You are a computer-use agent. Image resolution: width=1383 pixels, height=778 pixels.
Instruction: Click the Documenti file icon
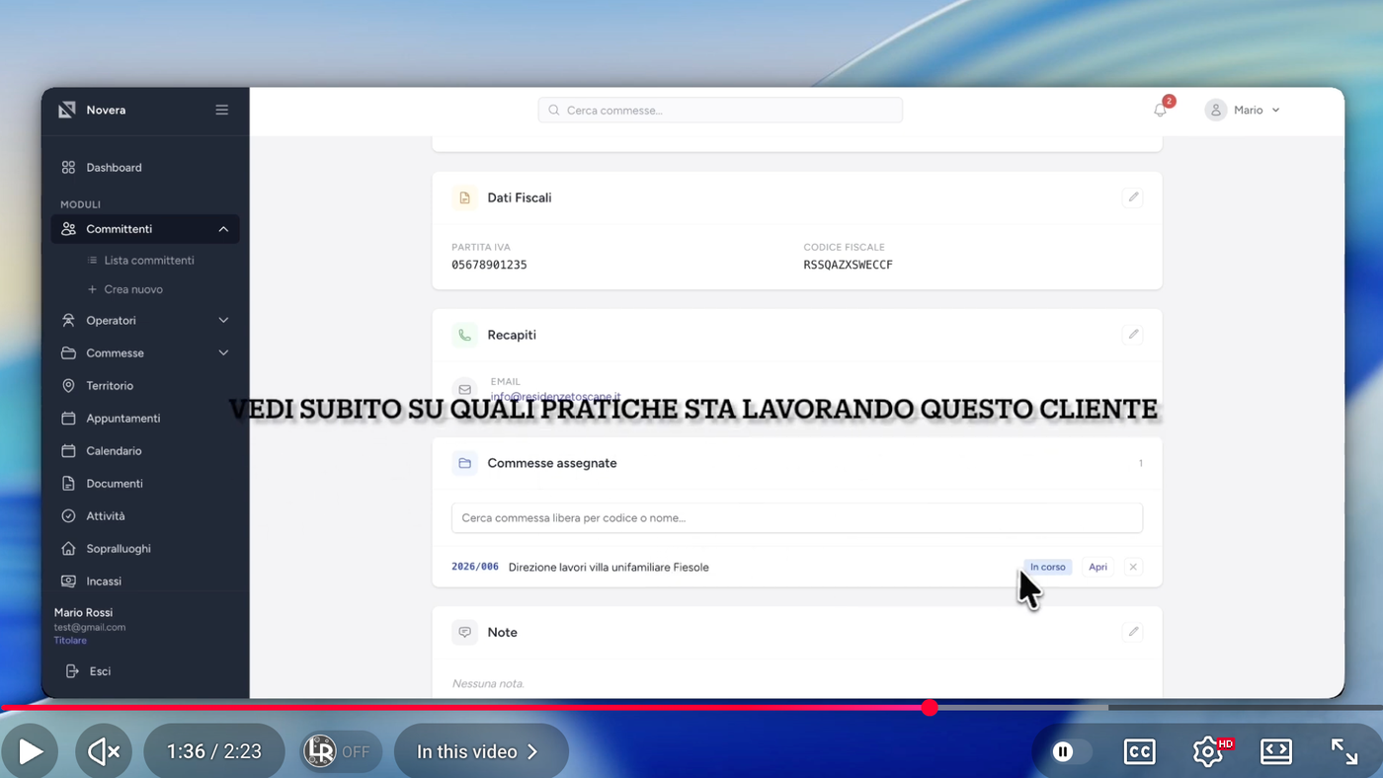coord(68,484)
